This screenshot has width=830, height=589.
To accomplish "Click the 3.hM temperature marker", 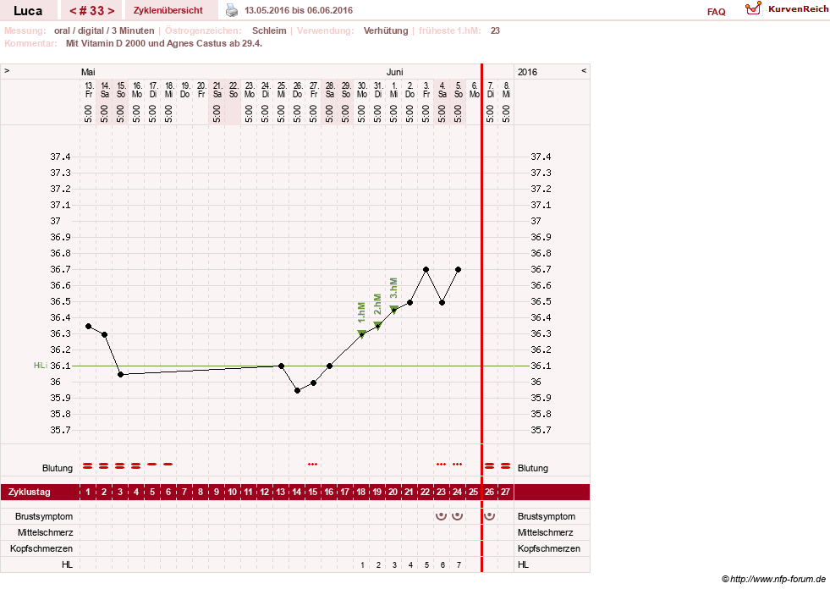I will [393, 310].
